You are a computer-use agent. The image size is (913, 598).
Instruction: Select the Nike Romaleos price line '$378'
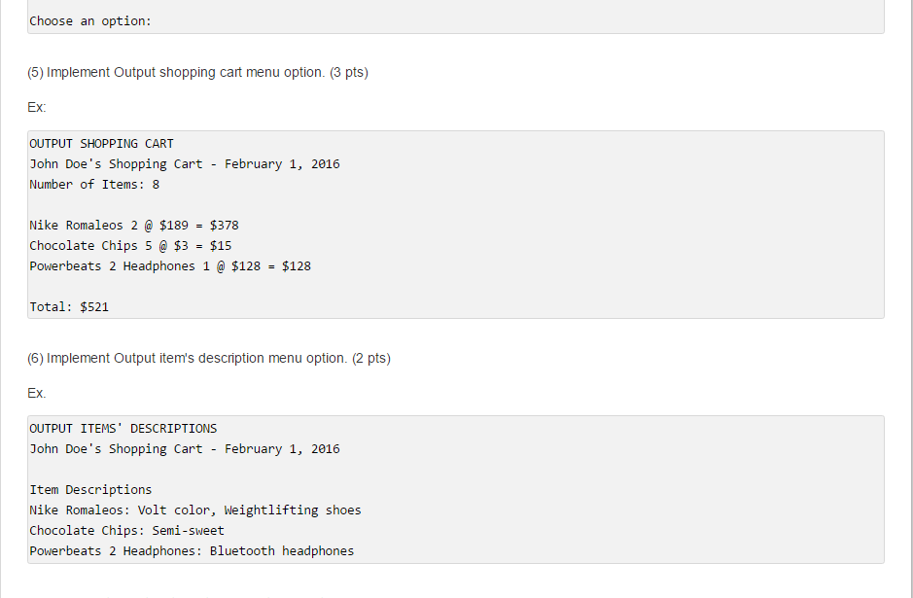(x=134, y=226)
